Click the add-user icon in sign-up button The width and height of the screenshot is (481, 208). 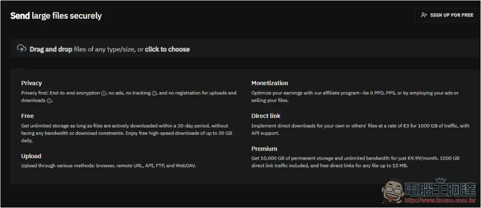[424, 15]
